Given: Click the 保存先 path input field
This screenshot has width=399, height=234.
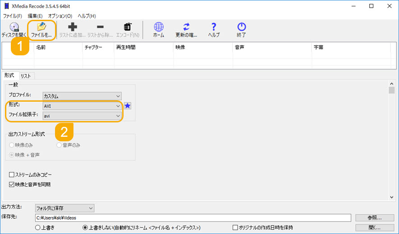Looking at the screenshot, I should 193,218.
